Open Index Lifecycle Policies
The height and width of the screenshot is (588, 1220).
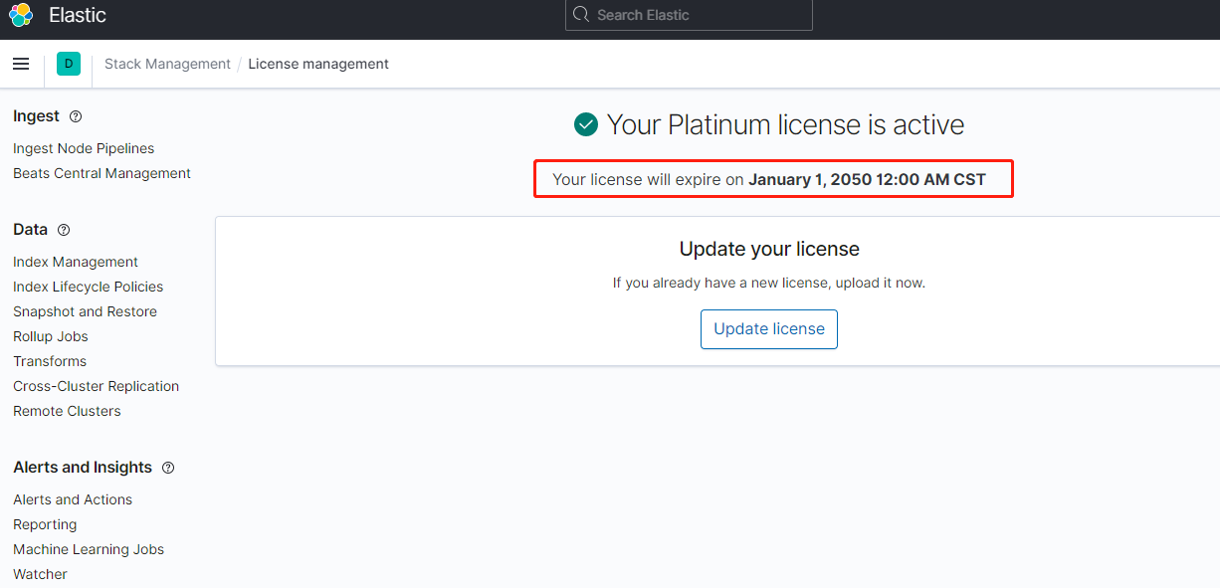click(88, 287)
